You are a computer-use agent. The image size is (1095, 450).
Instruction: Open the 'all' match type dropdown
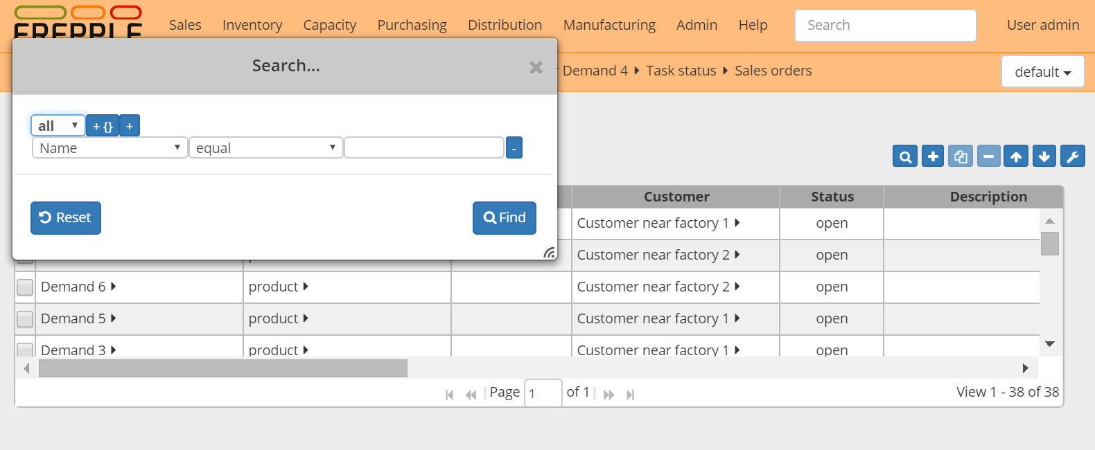point(58,126)
